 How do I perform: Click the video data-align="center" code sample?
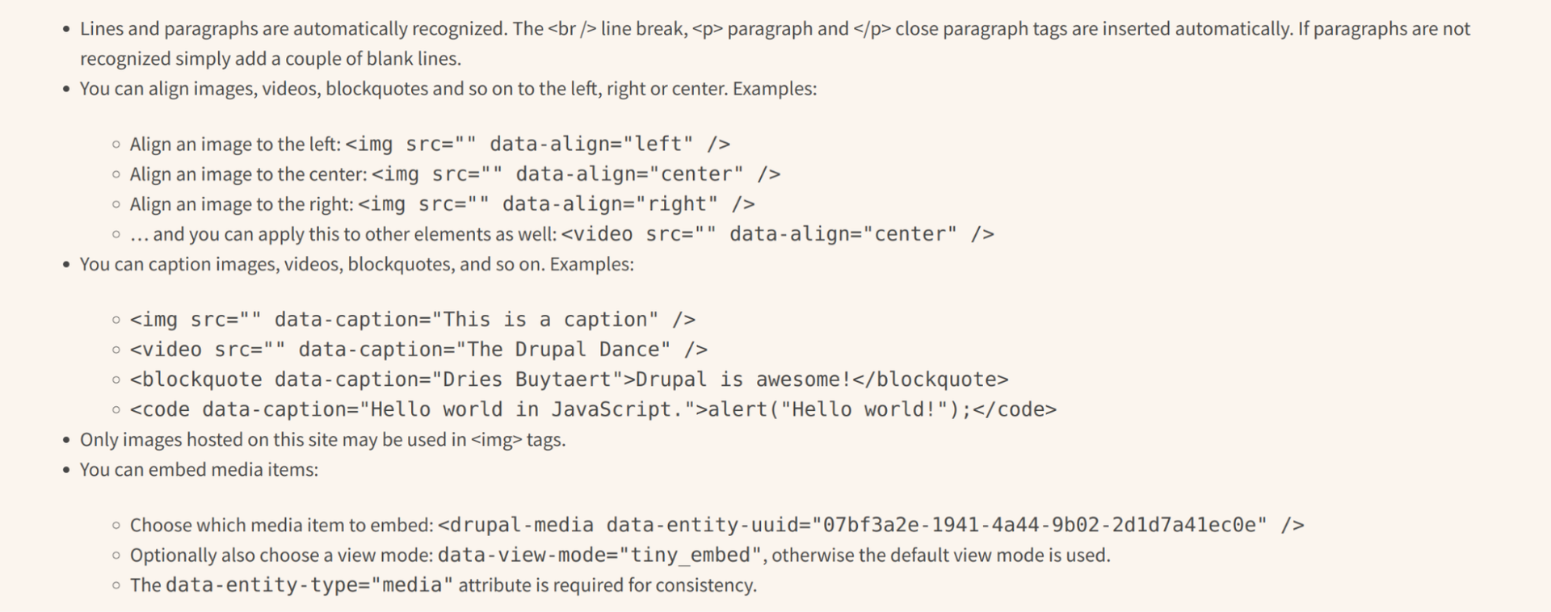tap(777, 234)
